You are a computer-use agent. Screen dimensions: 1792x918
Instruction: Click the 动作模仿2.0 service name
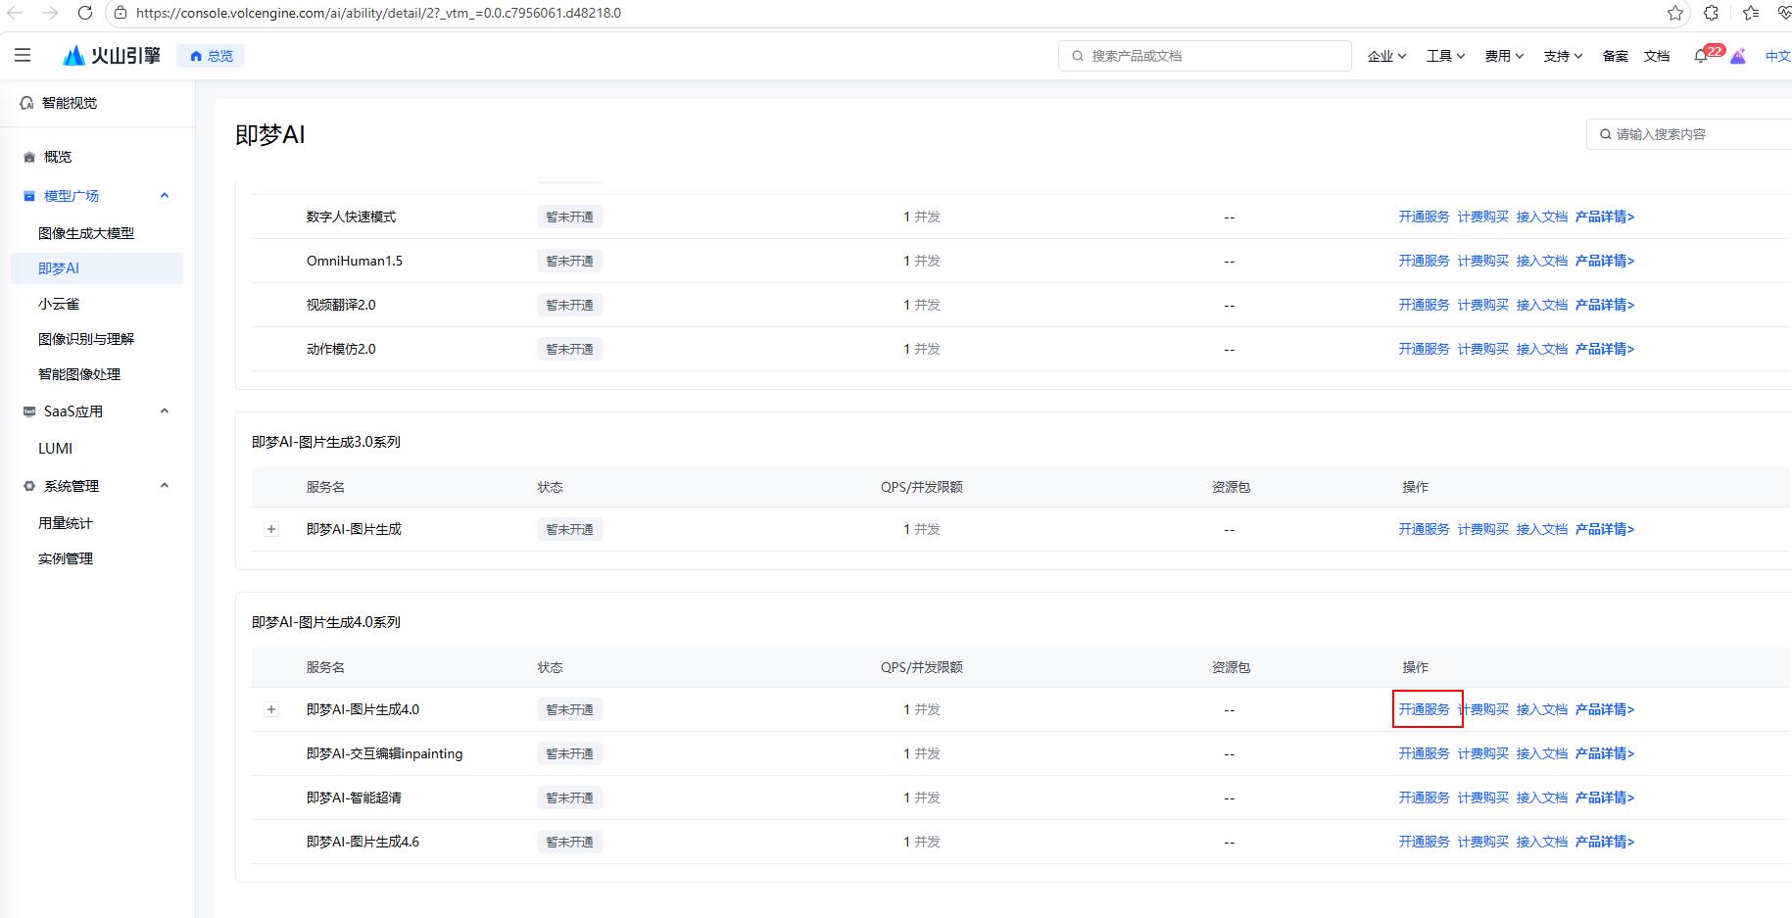[341, 349]
